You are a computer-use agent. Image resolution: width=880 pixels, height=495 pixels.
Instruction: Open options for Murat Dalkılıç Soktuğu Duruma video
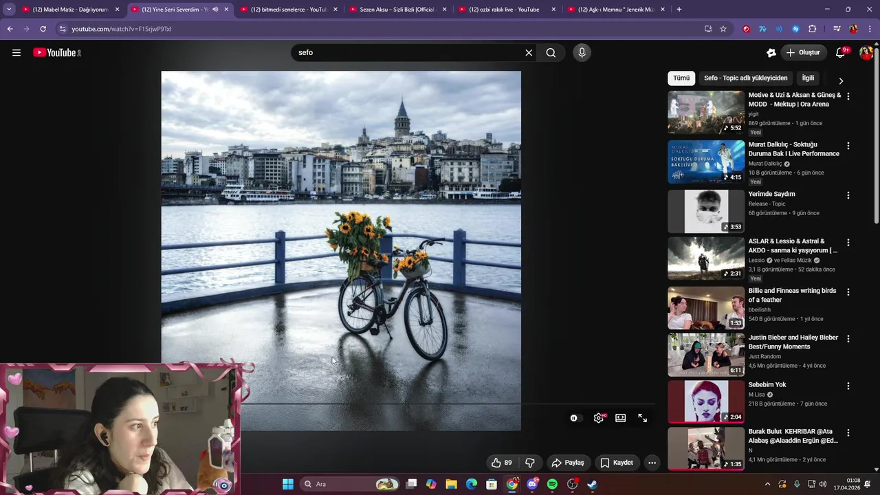pyautogui.click(x=848, y=146)
